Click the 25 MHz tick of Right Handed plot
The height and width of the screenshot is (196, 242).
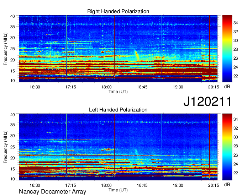point(12,49)
